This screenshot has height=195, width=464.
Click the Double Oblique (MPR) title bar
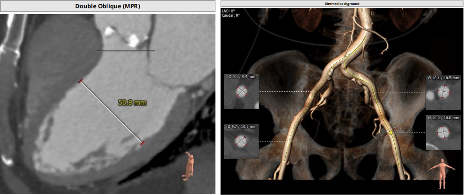tap(107, 6)
